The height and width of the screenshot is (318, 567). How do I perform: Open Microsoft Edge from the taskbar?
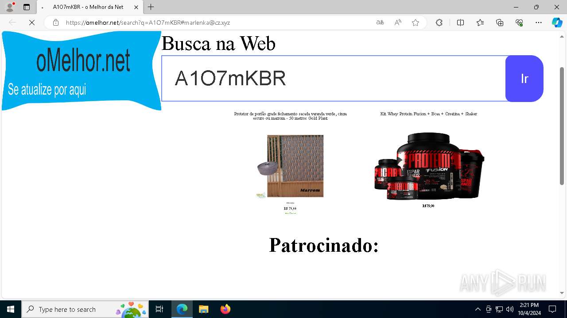pos(182,309)
